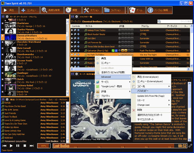Click green lyrics icon on Galvanize row
194x153 pixels.
[113, 51]
